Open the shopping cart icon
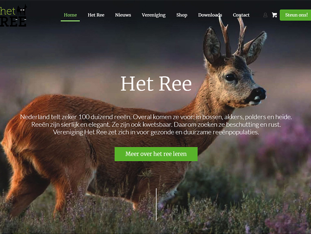Screen dimensions: 311x234 [x=274, y=15]
